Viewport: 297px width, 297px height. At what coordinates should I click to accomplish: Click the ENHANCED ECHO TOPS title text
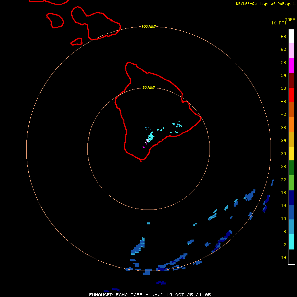(x=116, y=295)
